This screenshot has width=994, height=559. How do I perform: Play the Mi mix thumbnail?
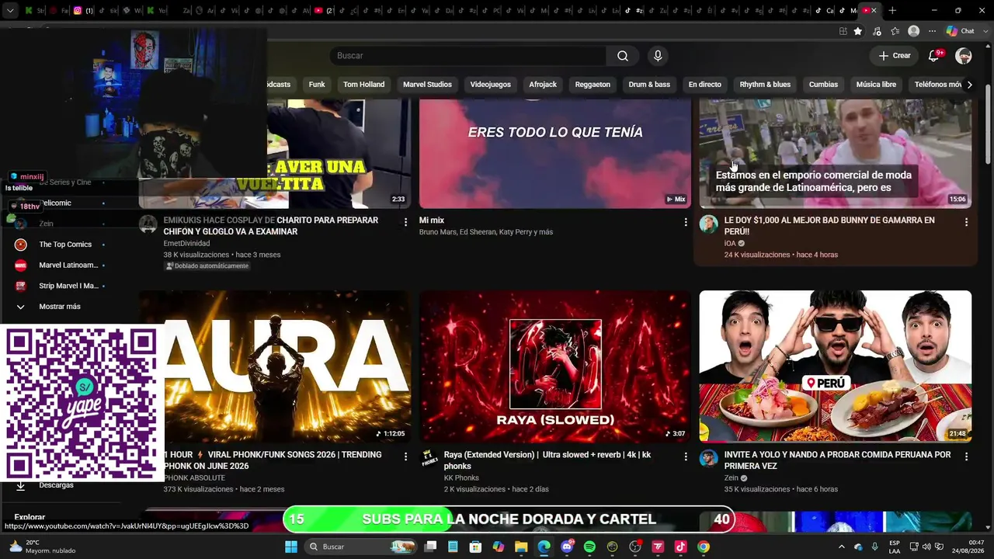[555, 154]
